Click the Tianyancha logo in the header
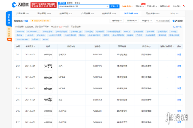The width and height of the screenshot is (193, 128). (20, 5)
